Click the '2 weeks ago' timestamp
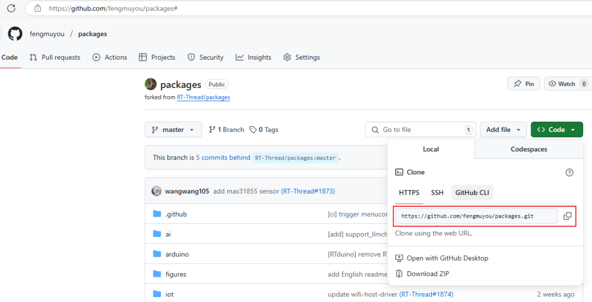This screenshot has height=302, width=592. [x=556, y=294]
